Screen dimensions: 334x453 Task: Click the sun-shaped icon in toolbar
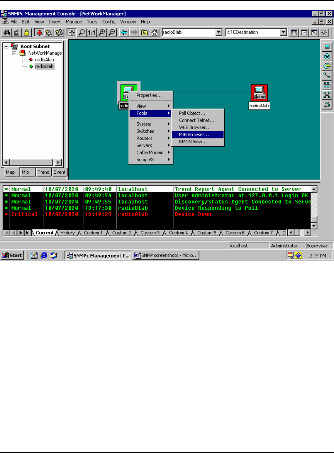pyautogui.click(x=323, y=32)
